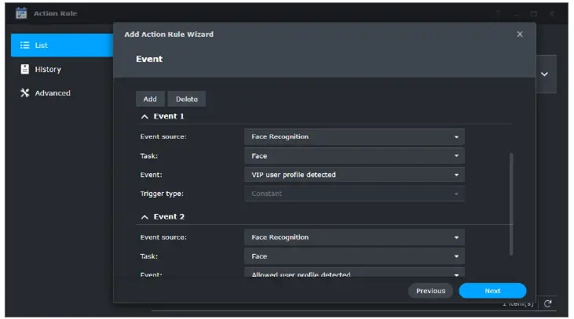Open the VIP user profile detected dropdown
This screenshot has width=574, height=319.
(354, 175)
